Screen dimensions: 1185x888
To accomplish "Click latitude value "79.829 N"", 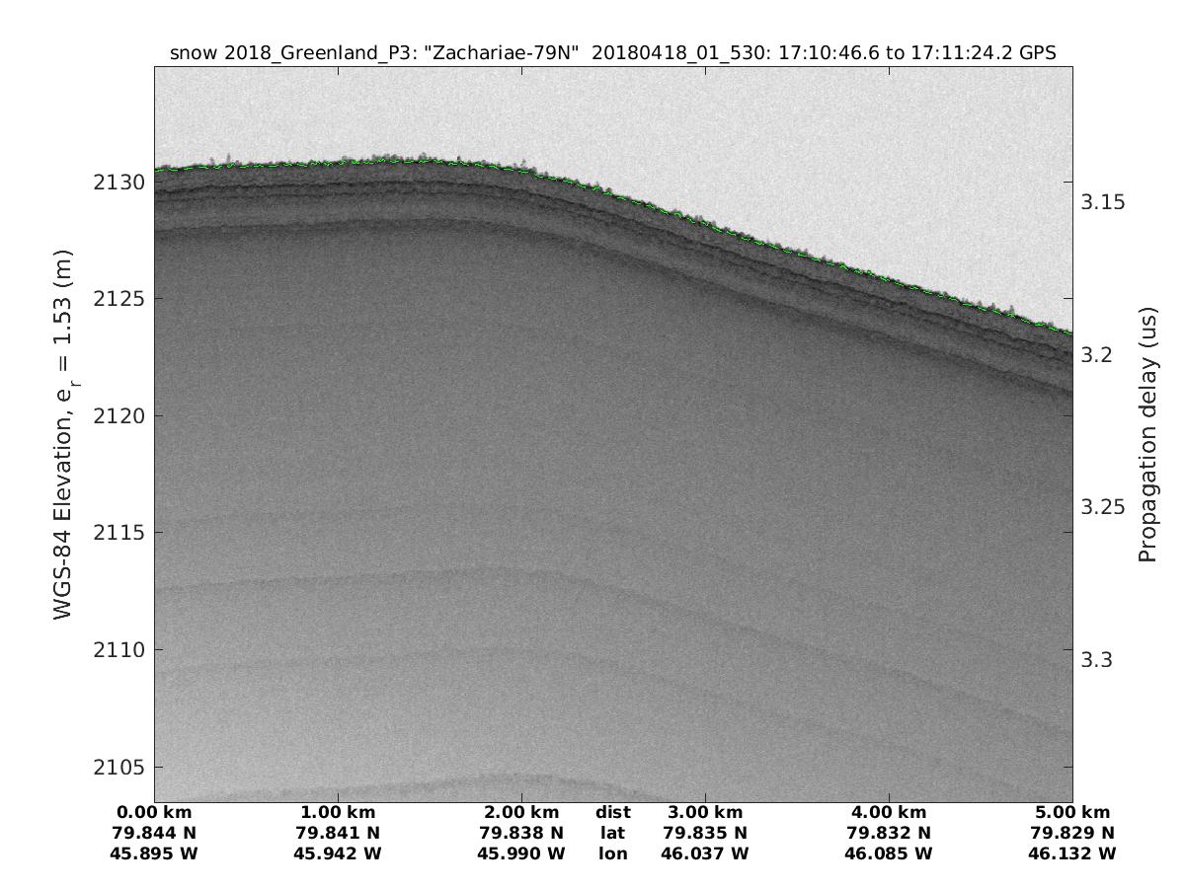I will 1072,833.
